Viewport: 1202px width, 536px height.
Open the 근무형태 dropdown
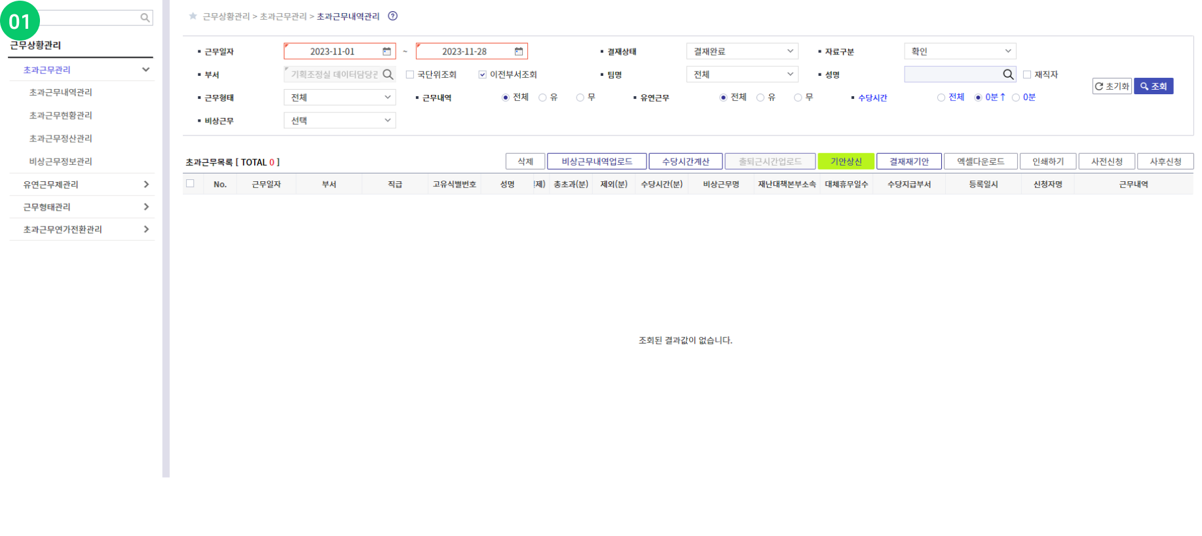pyautogui.click(x=339, y=98)
